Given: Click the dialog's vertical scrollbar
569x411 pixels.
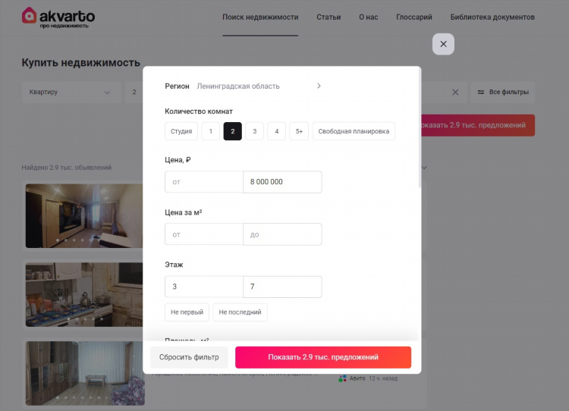Looking at the screenshot, I should (420, 127).
